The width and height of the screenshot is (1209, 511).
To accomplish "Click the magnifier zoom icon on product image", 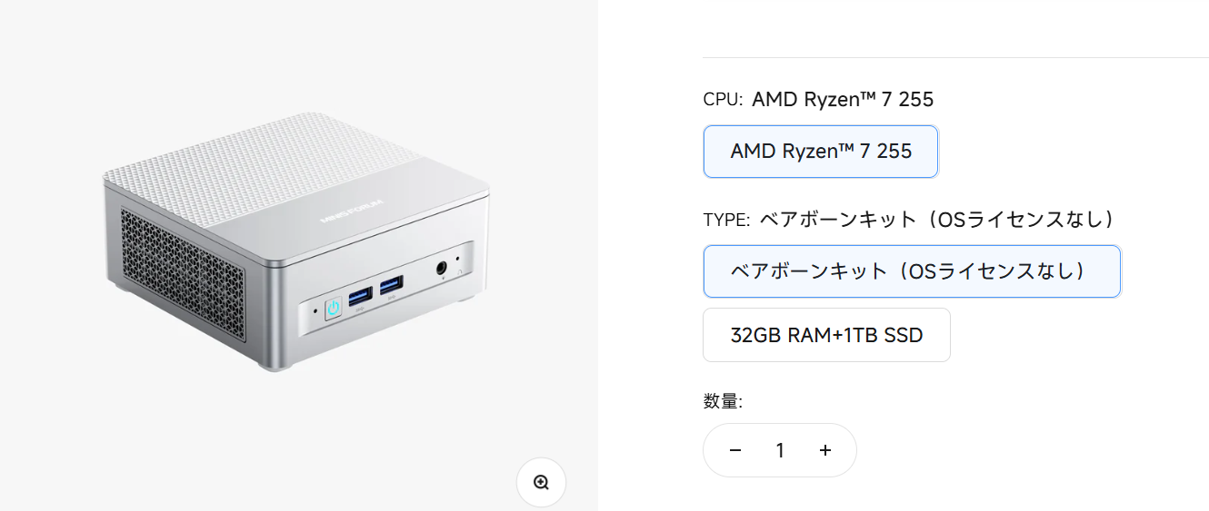I will [x=541, y=482].
